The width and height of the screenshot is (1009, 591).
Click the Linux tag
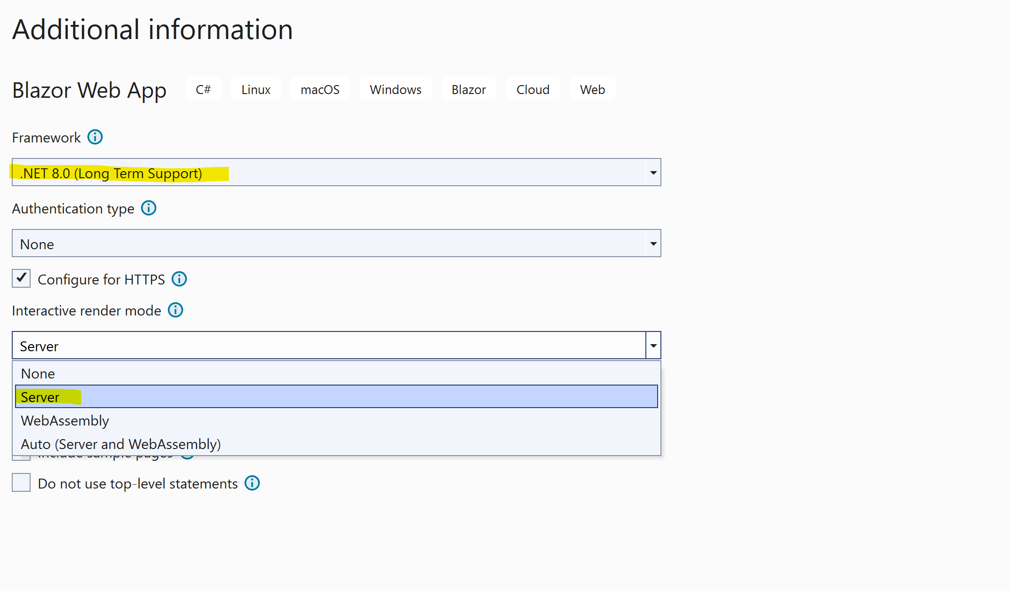[256, 89]
